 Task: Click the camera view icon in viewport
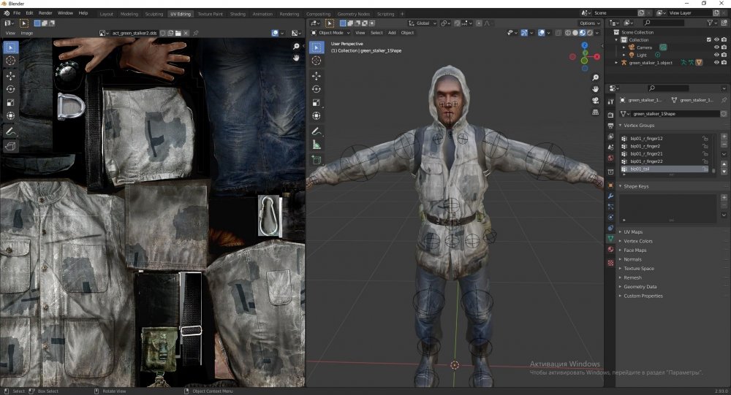pyautogui.click(x=595, y=100)
